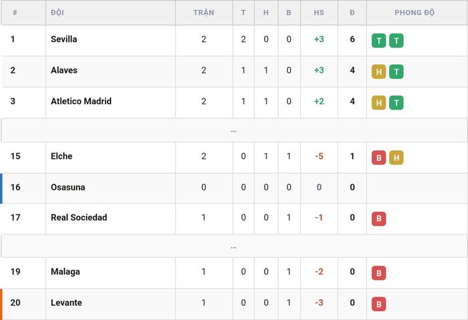Open the Atletico Madrid team link
The height and width of the screenshot is (320, 468).
81,101
